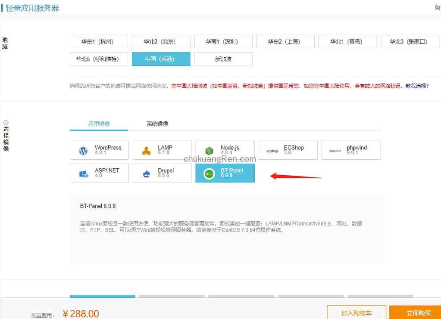
Task: Select the 新加坡 region option
Action: click(223, 59)
